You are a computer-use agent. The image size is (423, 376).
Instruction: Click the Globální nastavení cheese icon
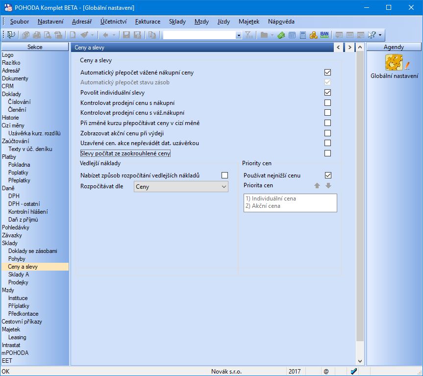tap(394, 62)
